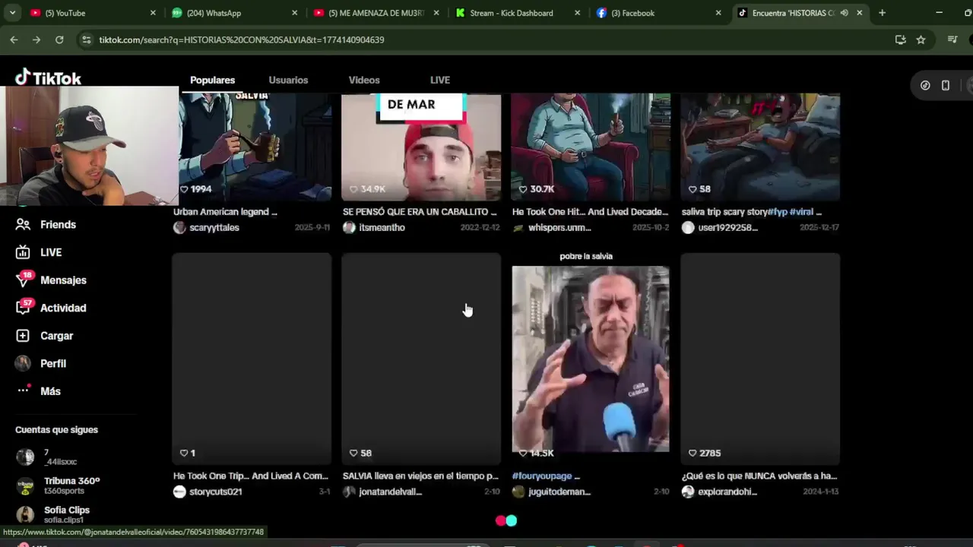Close the WhatsApp tab
Screen dimensions: 973x547
[295, 13]
